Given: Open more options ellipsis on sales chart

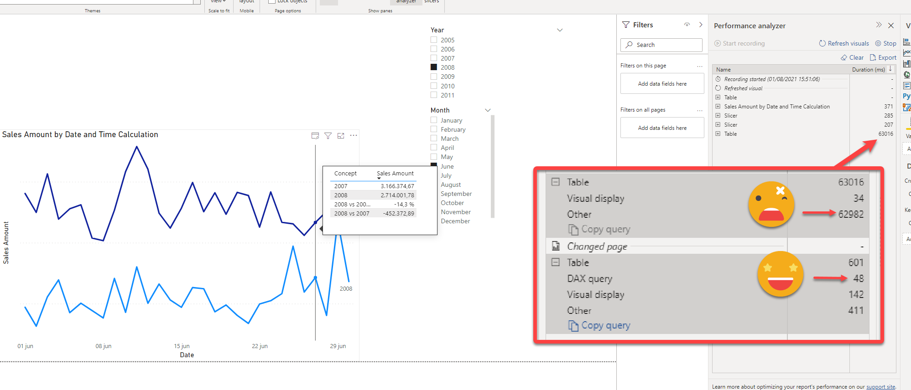Looking at the screenshot, I should pos(354,135).
